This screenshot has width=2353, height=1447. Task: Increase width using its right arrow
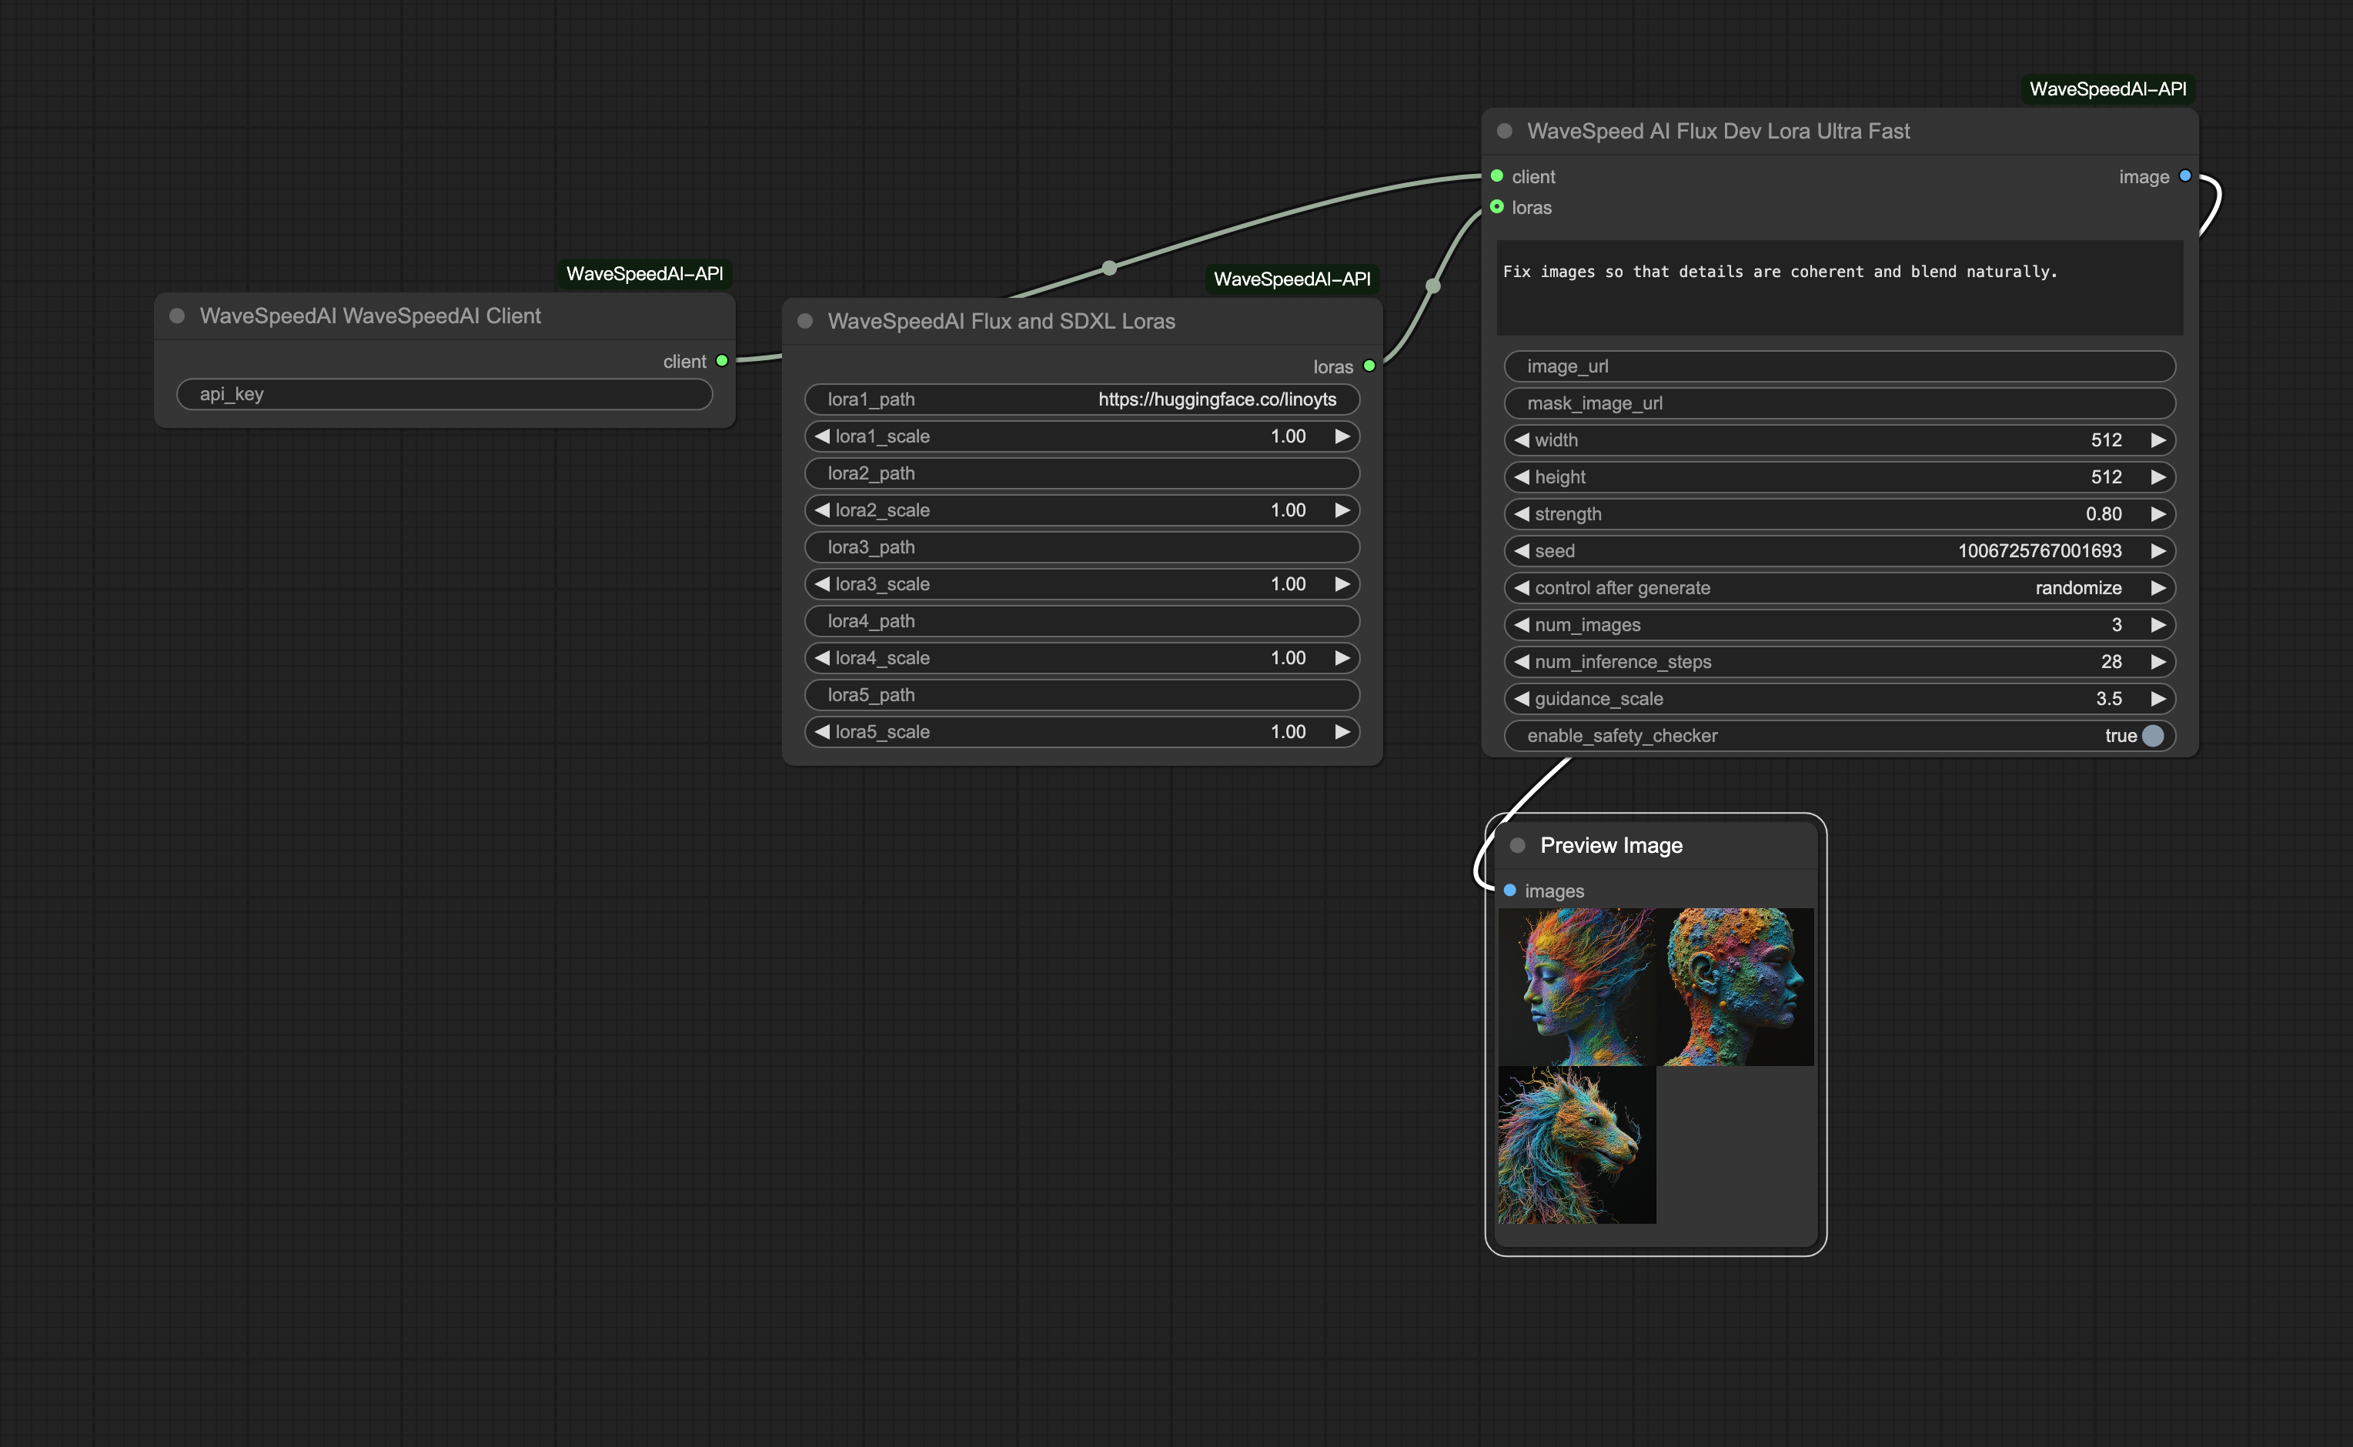point(2159,440)
